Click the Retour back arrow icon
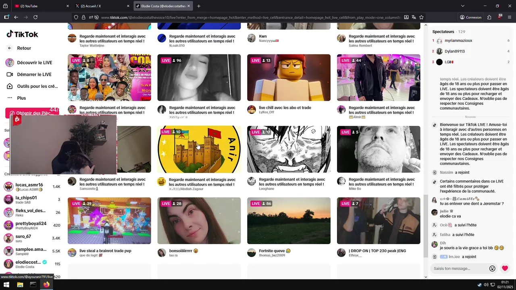Screen dimensions: 516x290 coord(10,48)
